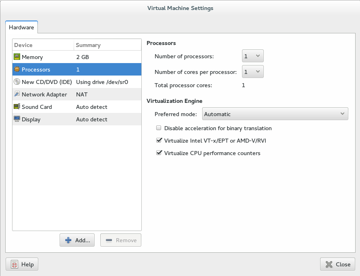Click the New CD/DVD disc icon
This screenshot has height=276, width=360.
click(17, 82)
